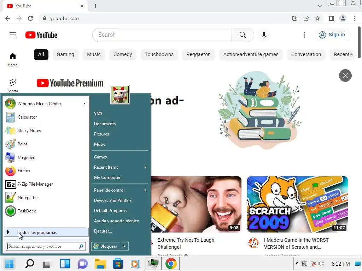362x271 pixels.
Task: Open Extreme Try Not To Laugh Challenge title
Action: coord(186,243)
